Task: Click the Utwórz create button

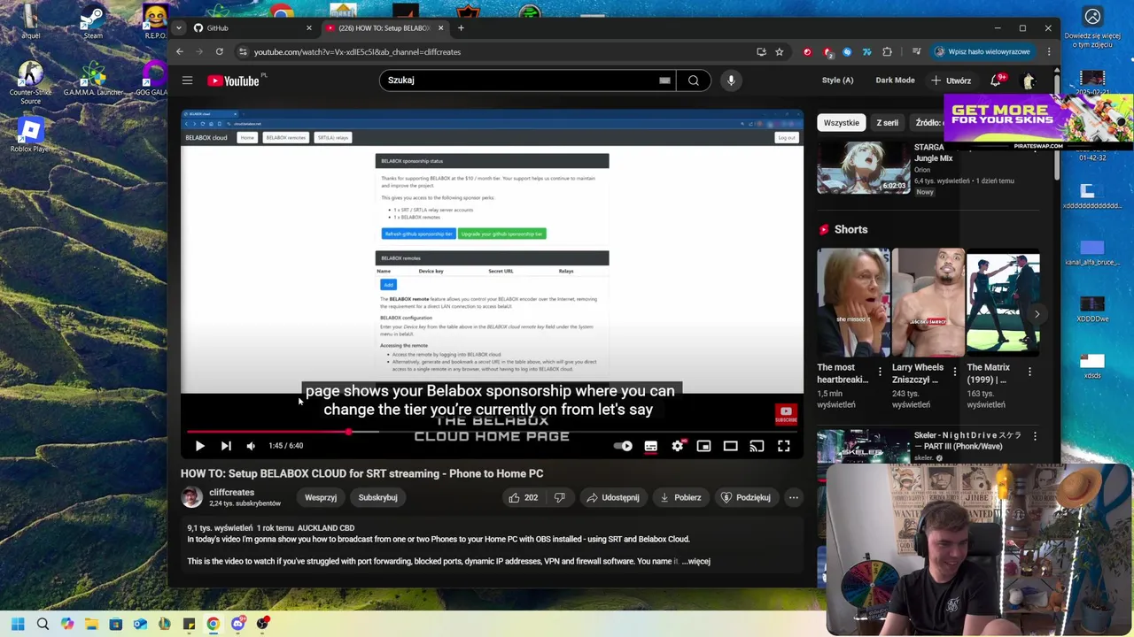Action: (x=951, y=81)
